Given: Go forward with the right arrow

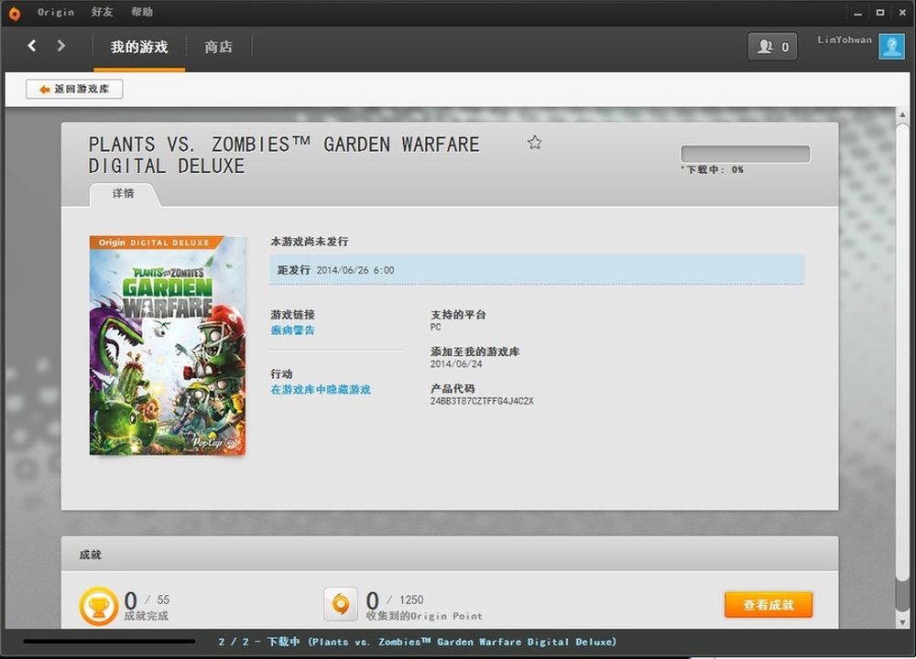Looking at the screenshot, I should pyautogui.click(x=61, y=46).
